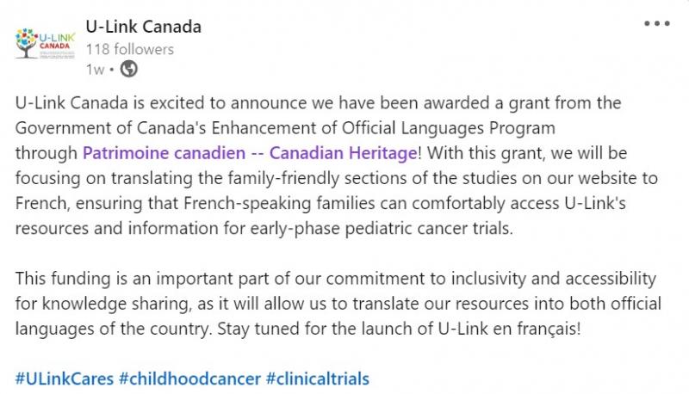Open Patrimoine canadien -- Canadian Heritage mention
This screenshot has width=689, height=394.
[x=250, y=153]
